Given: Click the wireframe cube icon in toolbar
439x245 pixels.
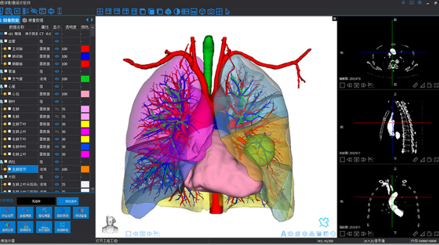Looking at the screenshot, I should click(x=202, y=12).
